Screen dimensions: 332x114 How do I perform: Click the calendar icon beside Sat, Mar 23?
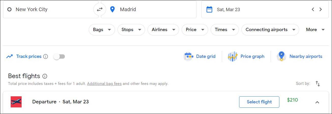click(x=209, y=10)
